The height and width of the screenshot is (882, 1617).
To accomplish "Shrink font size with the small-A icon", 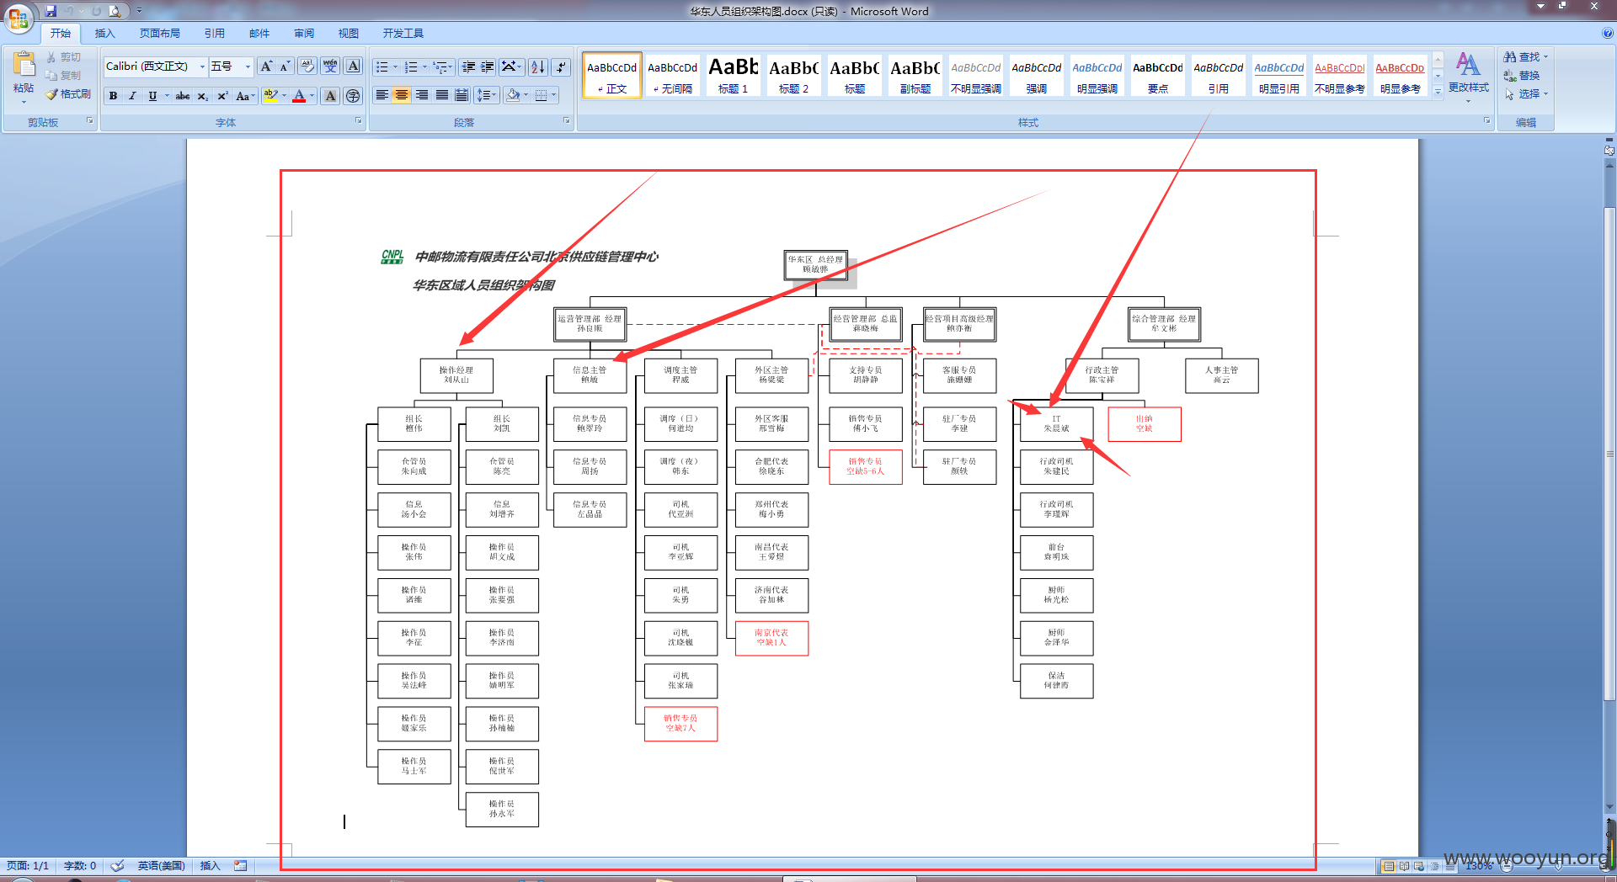I will click(285, 66).
